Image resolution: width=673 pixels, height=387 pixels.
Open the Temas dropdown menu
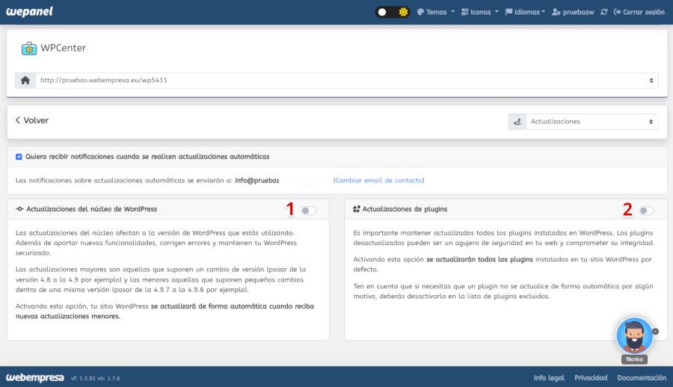tap(436, 12)
